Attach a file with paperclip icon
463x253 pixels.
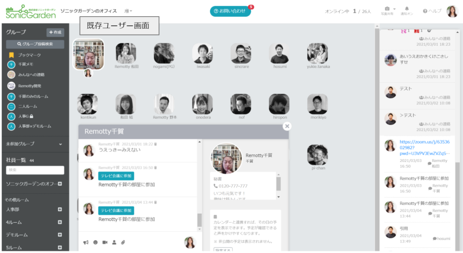pyautogui.click(x=123, y=242)
